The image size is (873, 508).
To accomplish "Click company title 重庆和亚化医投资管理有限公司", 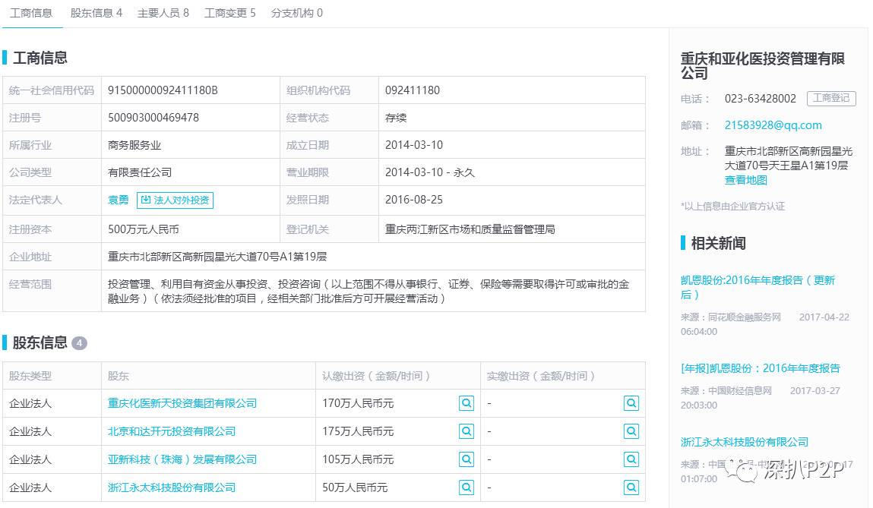I will click(x=762, y=65).
